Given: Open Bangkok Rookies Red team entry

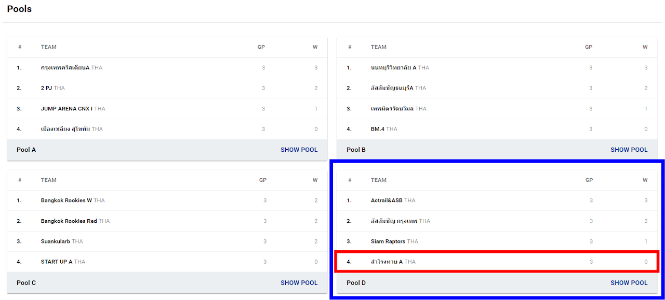Looking at the screenshot, I should pos(69,221).
